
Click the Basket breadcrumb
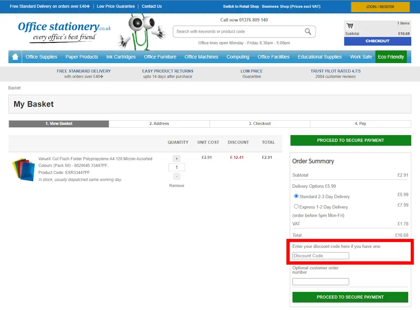pos(14,88)
